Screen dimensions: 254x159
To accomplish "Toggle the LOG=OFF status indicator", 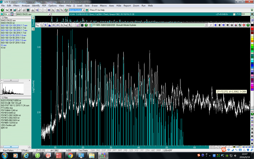I will click(168, 150).
